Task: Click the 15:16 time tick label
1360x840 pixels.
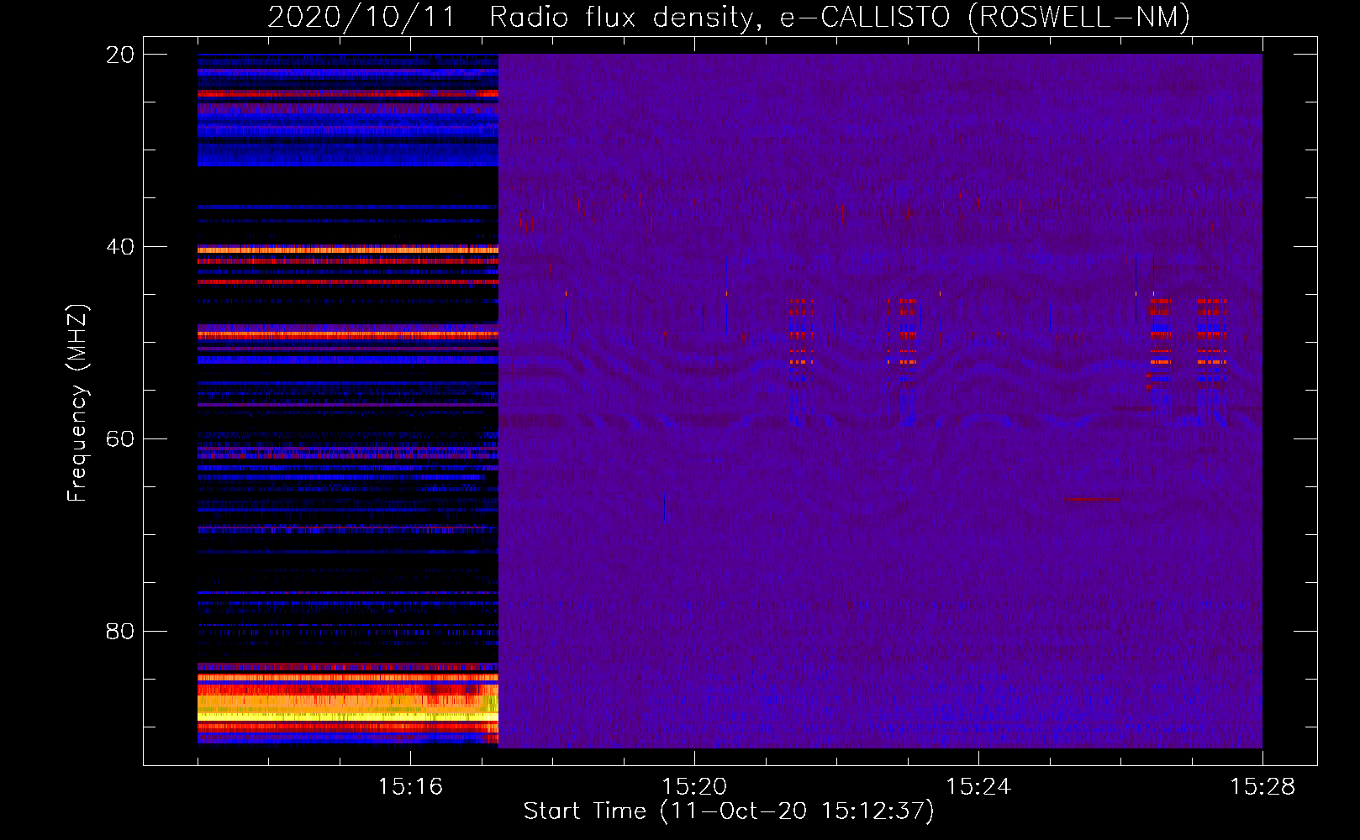Action: (x=410, y=787)
